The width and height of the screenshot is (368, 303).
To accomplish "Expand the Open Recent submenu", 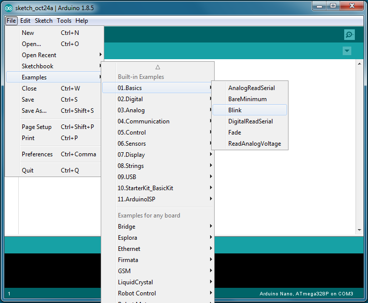I will [x=55, y=55].
